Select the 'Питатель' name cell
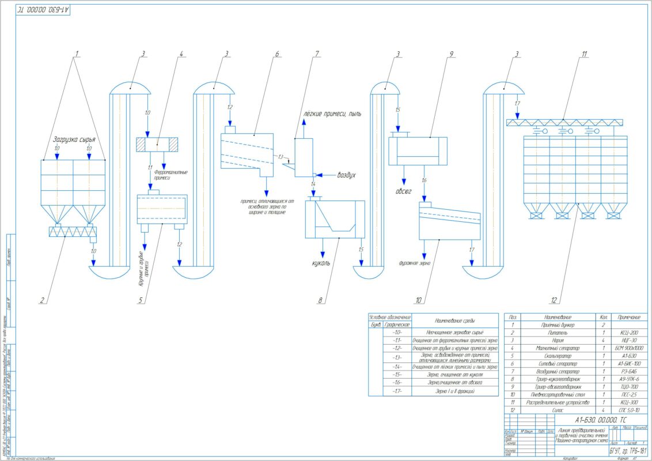This screenshot has height=461, width=652. (558, 333)
